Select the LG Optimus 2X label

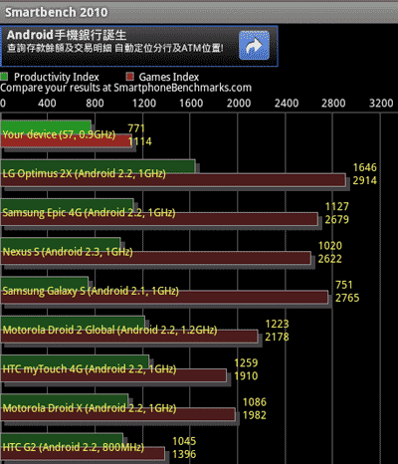pyautogui.click(x=85, y=173)
